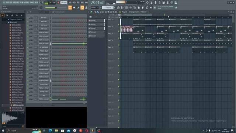
Task: Mute the 808 Clap channel
Action: 28,21
